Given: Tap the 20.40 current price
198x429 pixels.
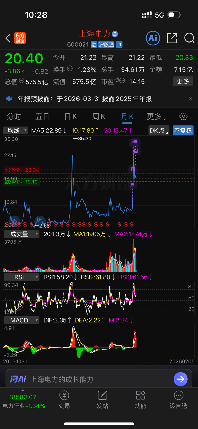Looking at the screenshot, I should pos(24,58).
